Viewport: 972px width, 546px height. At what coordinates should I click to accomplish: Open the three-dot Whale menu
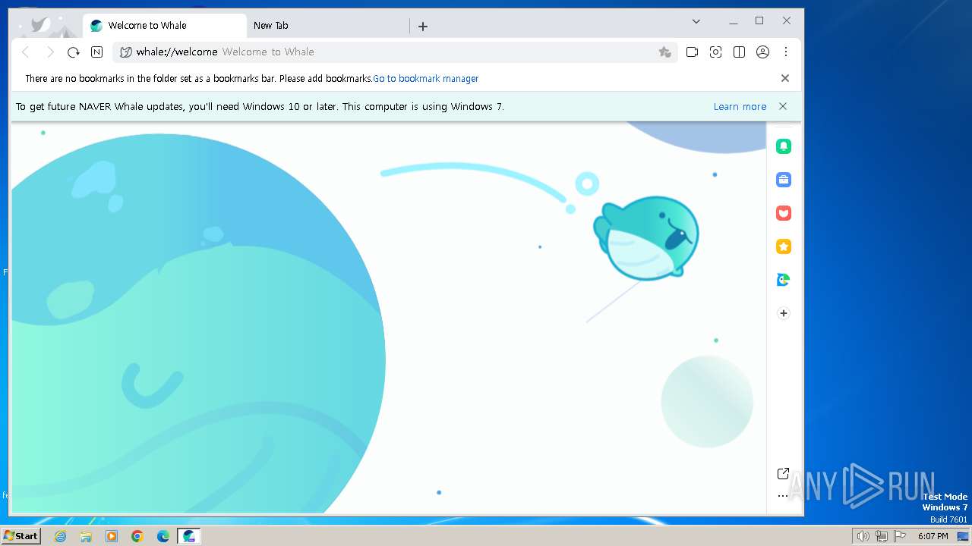pyautogui.click(x=786, y=52)
